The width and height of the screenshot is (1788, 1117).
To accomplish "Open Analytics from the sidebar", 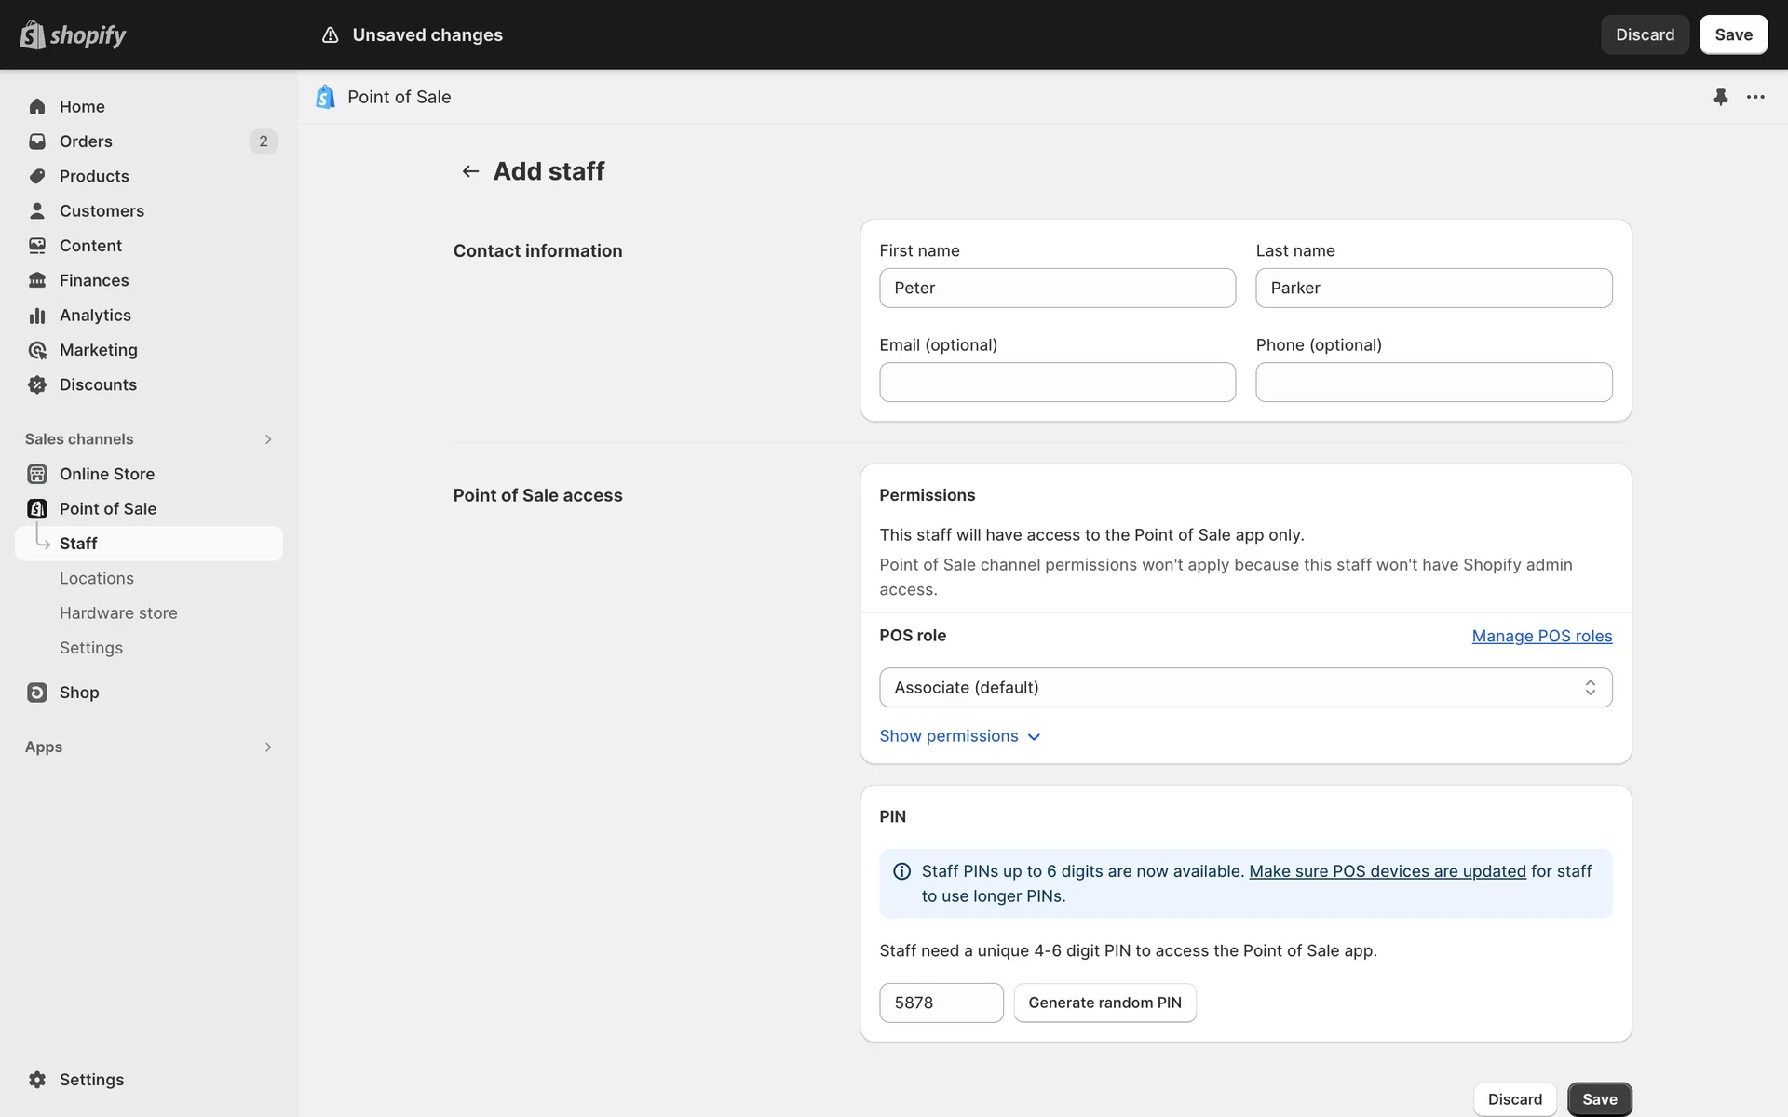I will coord(95,316).
